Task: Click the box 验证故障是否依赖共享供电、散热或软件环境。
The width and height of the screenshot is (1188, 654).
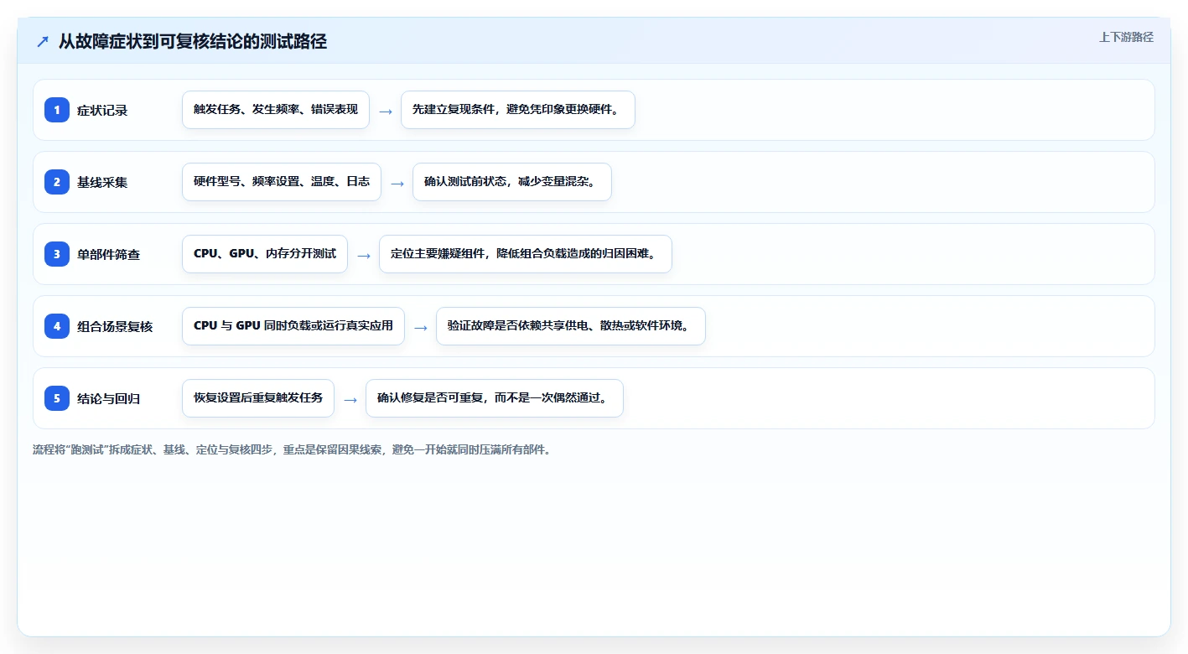Action: tap(571, 326)
